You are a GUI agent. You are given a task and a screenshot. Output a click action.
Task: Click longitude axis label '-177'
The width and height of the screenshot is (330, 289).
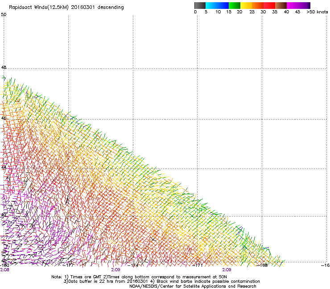coord(69,265)
